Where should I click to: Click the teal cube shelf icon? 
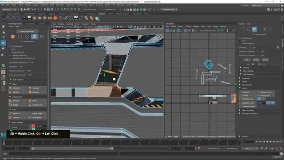[97, 18]
